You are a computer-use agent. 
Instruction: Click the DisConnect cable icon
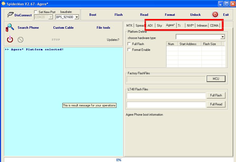10,15
